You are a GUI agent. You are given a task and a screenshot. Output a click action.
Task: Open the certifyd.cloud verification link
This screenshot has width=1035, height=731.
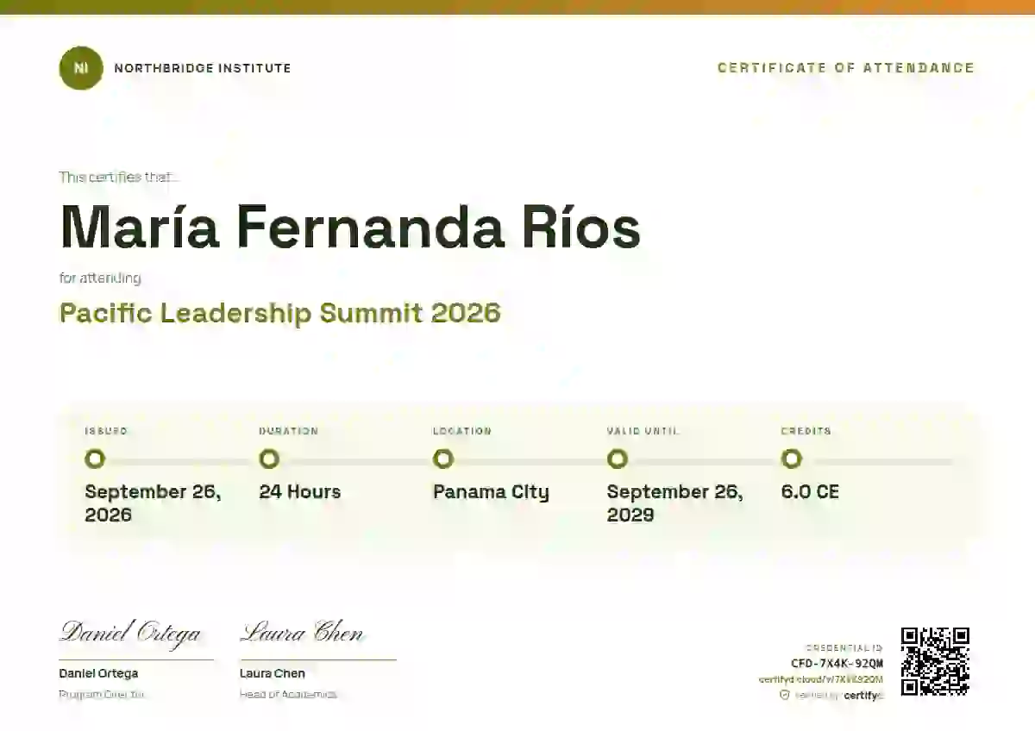click(820, 679)
